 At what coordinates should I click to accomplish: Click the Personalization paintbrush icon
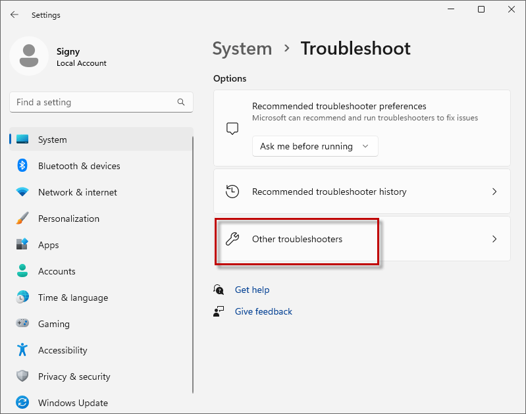pyautogui.click(x=22, y=218)
